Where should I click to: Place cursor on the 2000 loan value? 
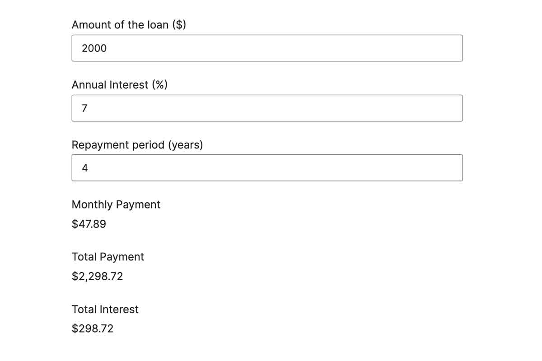pyautogui.click(x=94, y=48)
